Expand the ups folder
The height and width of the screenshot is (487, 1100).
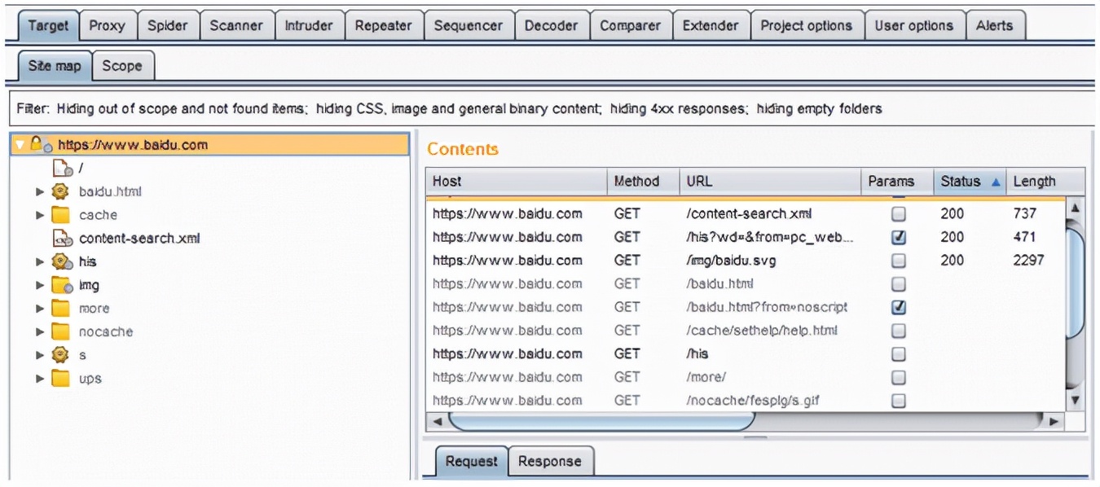coord(40,379)
